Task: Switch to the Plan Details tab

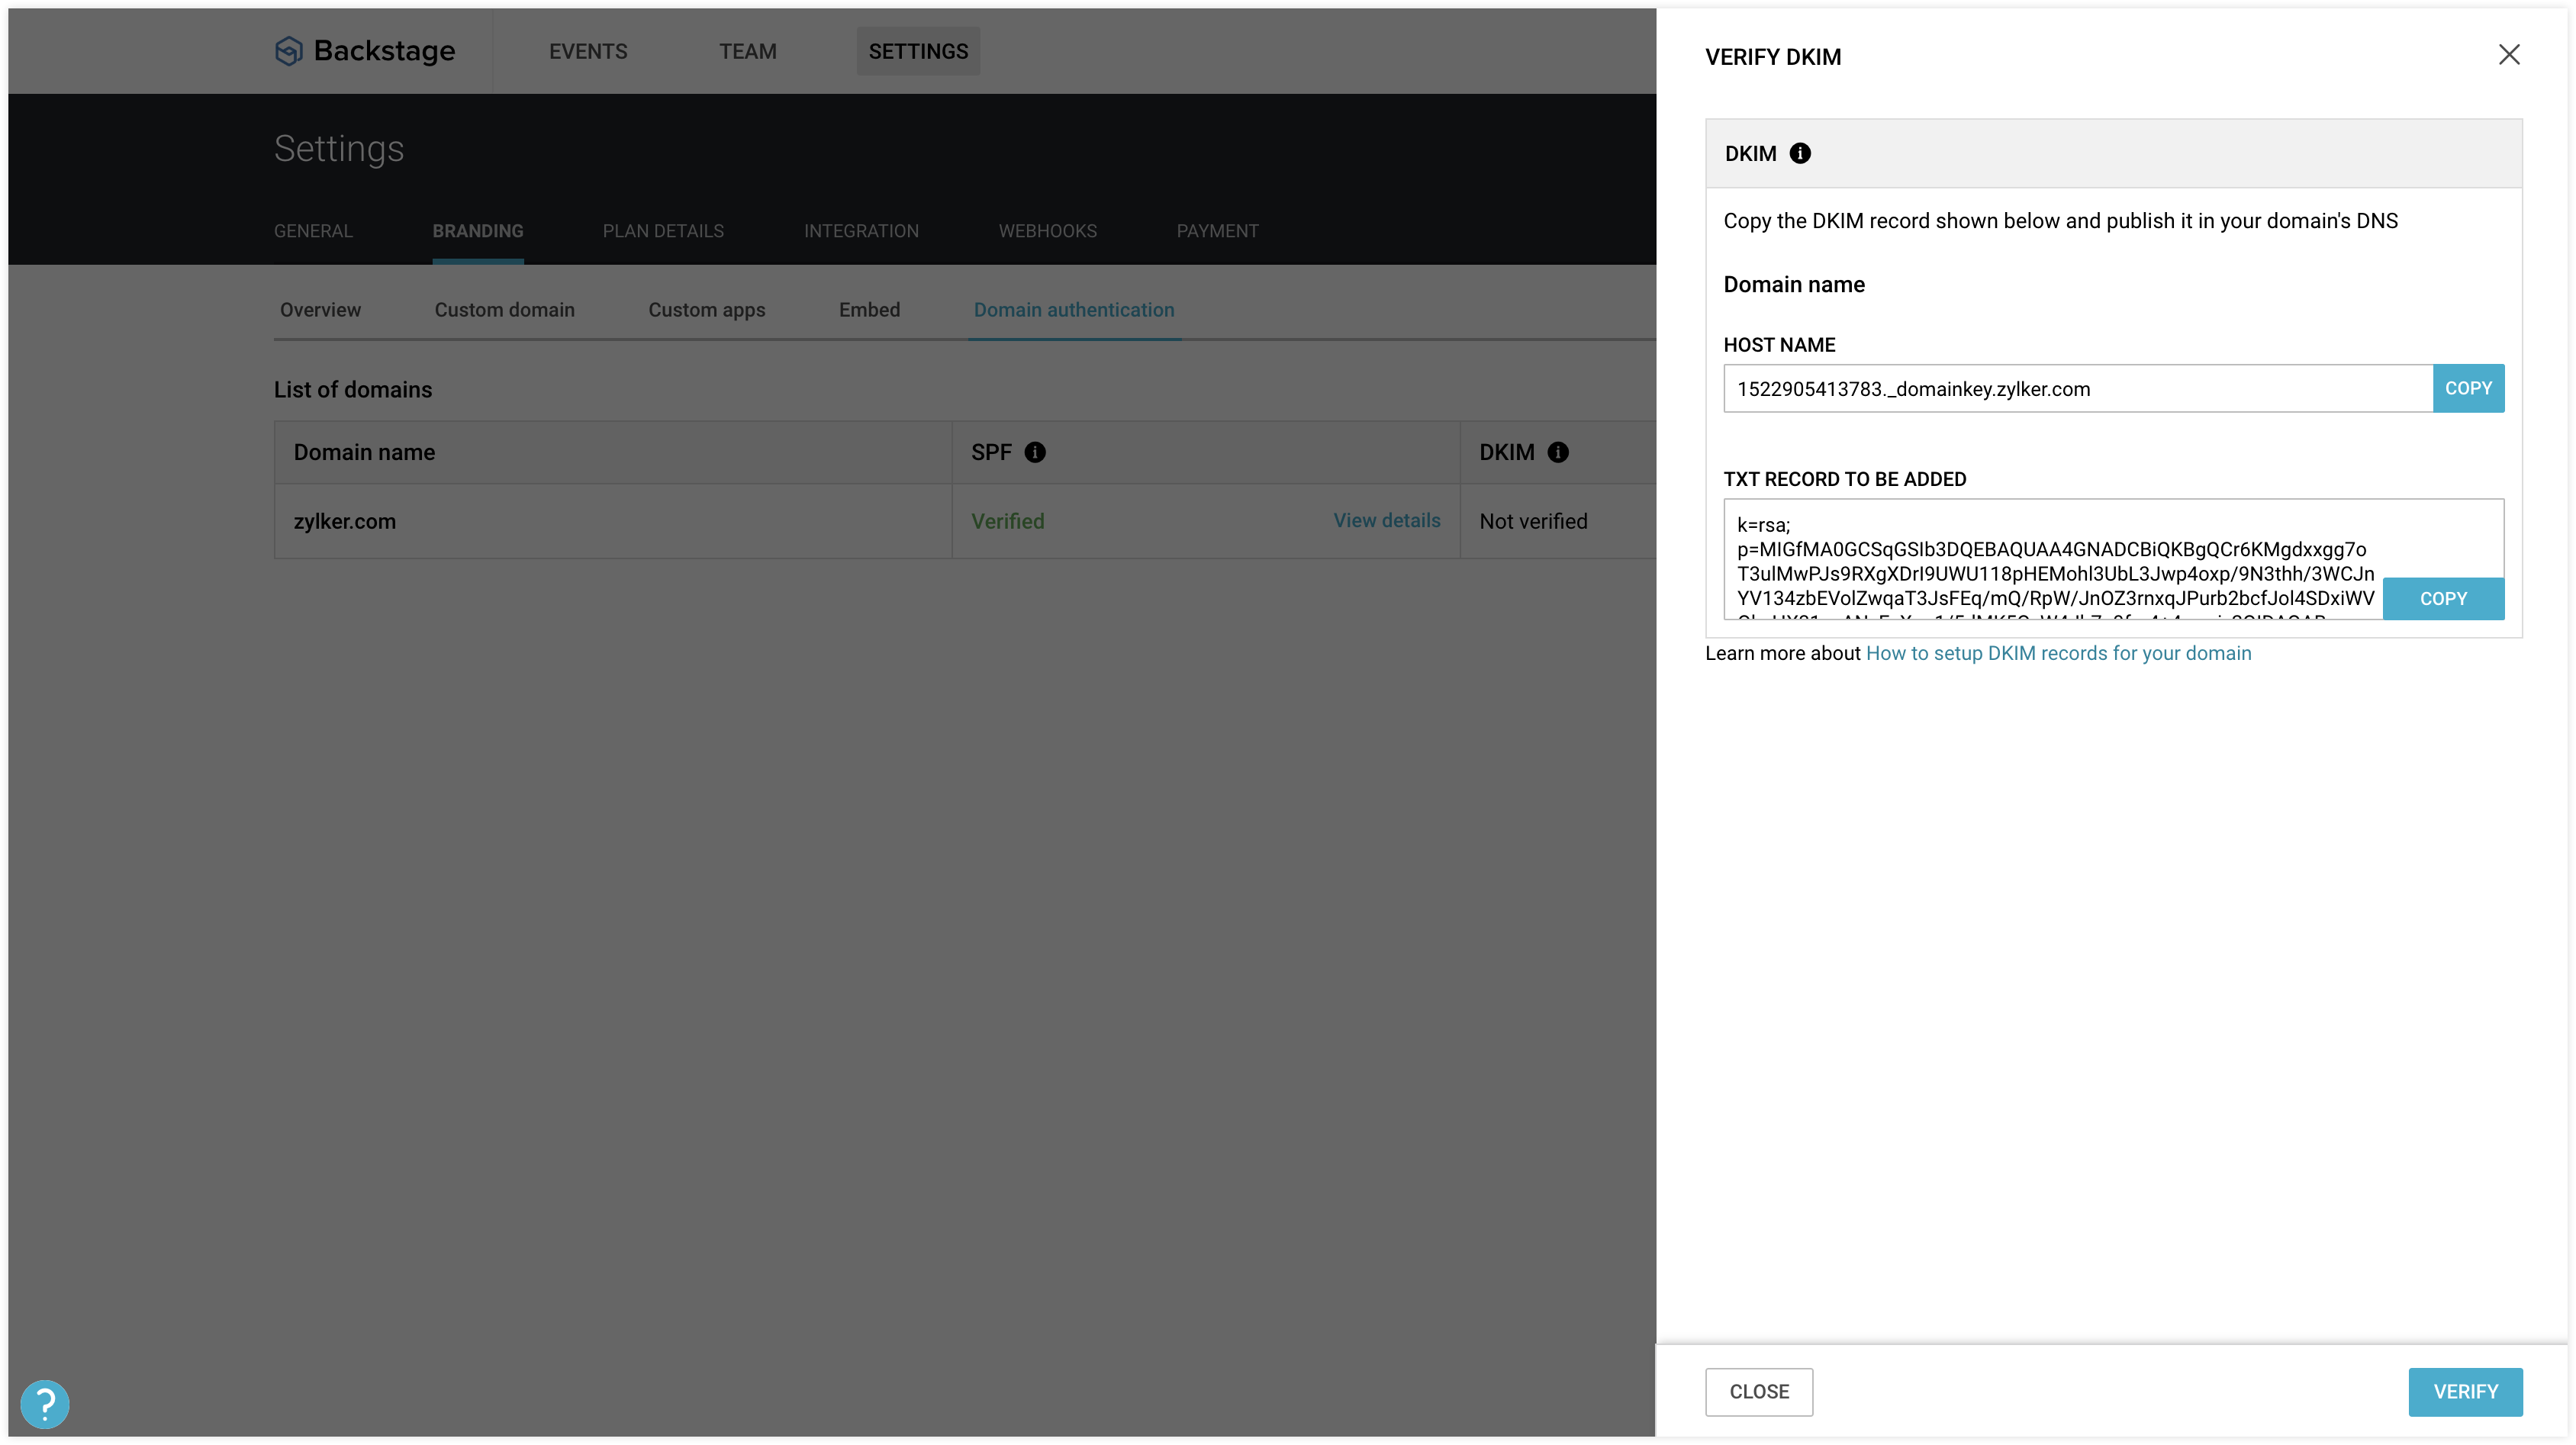Action: click(663, 231)
